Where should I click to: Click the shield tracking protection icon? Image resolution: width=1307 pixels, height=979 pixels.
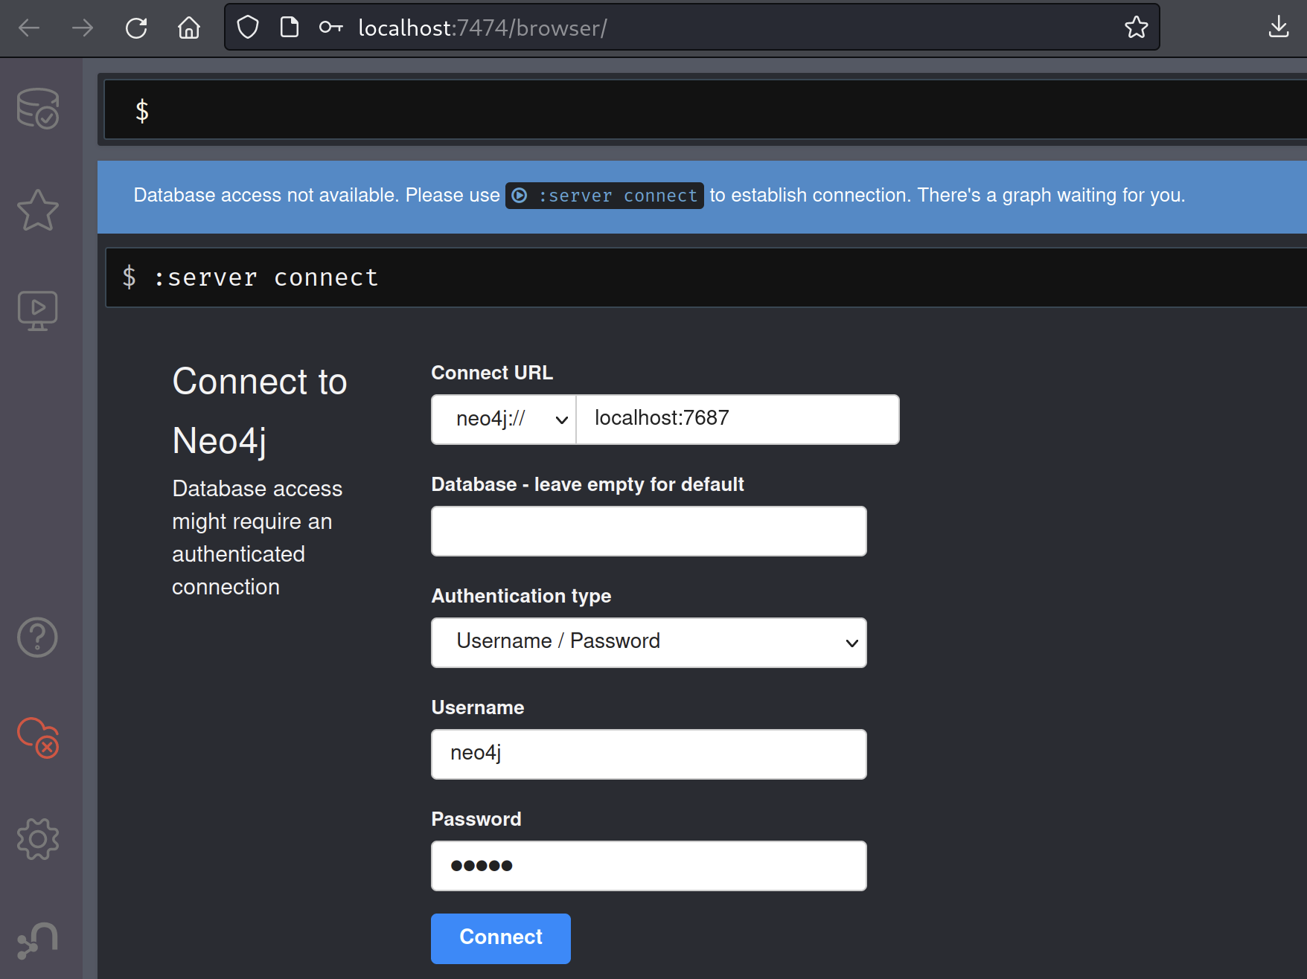[248, 28]
